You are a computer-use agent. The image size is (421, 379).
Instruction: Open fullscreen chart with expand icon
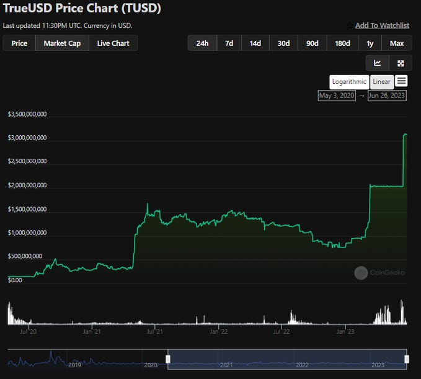pos(401,63)
